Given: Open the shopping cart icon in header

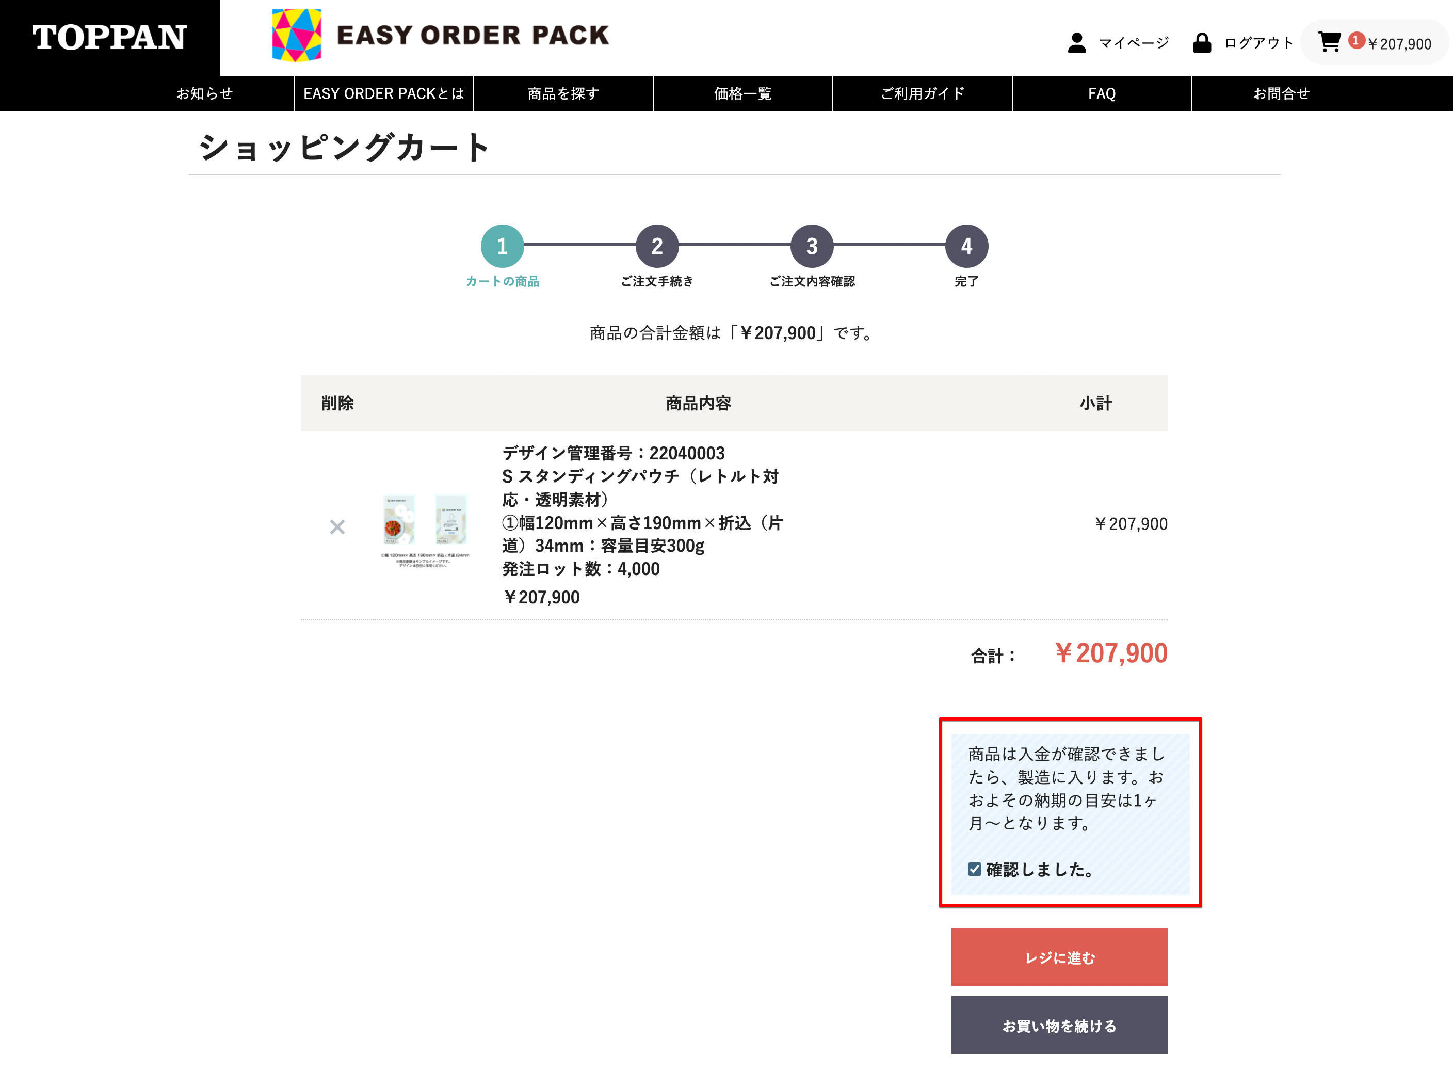Looking at the screenshot, I should [1329, 42].
